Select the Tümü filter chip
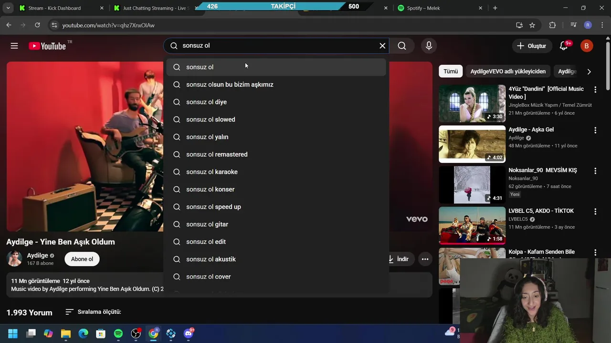 pyautogui.click(x=451, y=71)
